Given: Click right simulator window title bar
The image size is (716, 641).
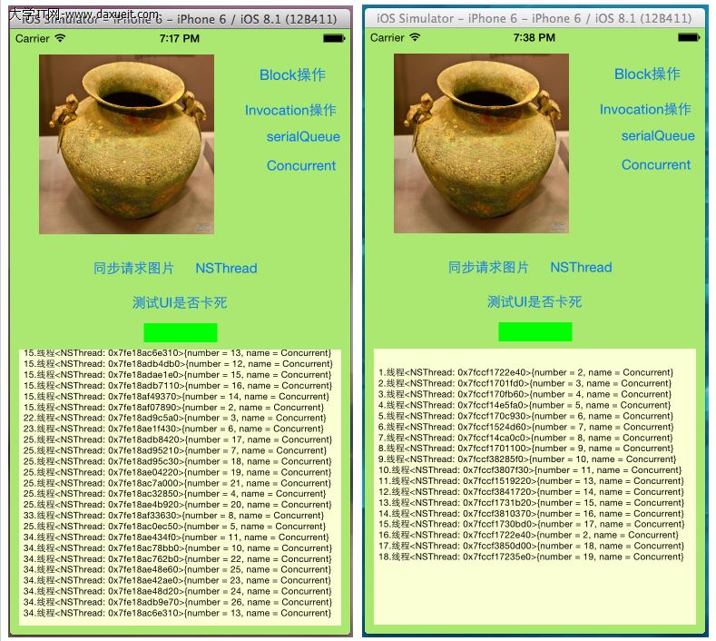Looking at the screenshot, I should (535, 18).
